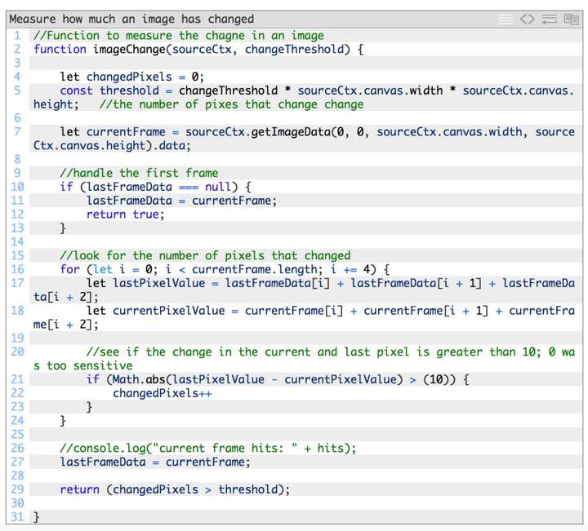Click the comment '//Function to measure the chagne in an image'
This screenshot has width=588, height=531.
[x=179, y=36]
